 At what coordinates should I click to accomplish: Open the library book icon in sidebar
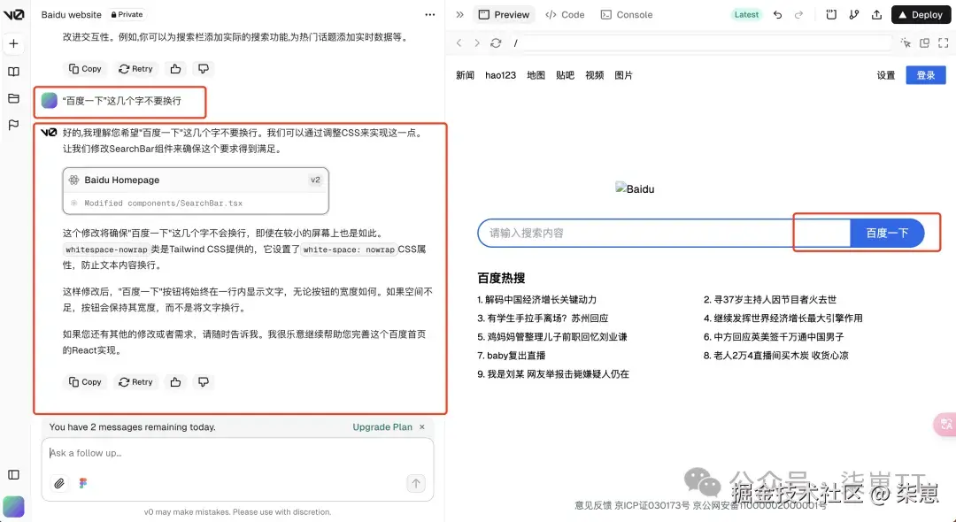[13, 72]
